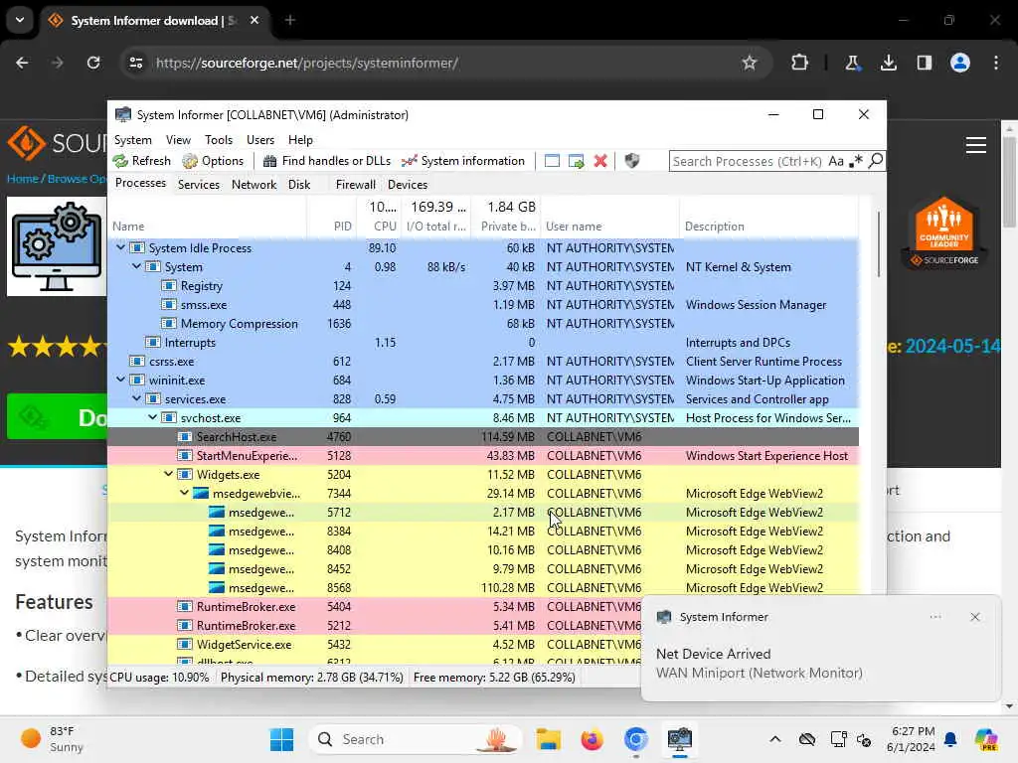
Task: Select the StartMenuExperience process row
Action: click(x=483, y=455)
